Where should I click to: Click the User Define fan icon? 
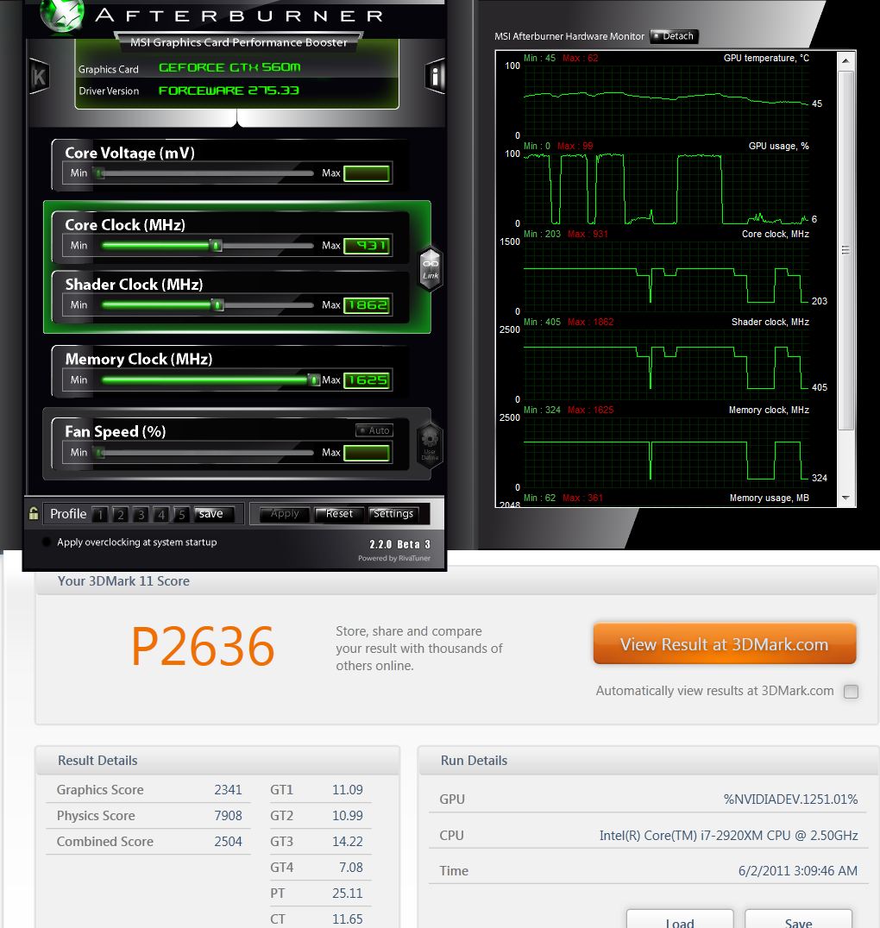point(430,445)
